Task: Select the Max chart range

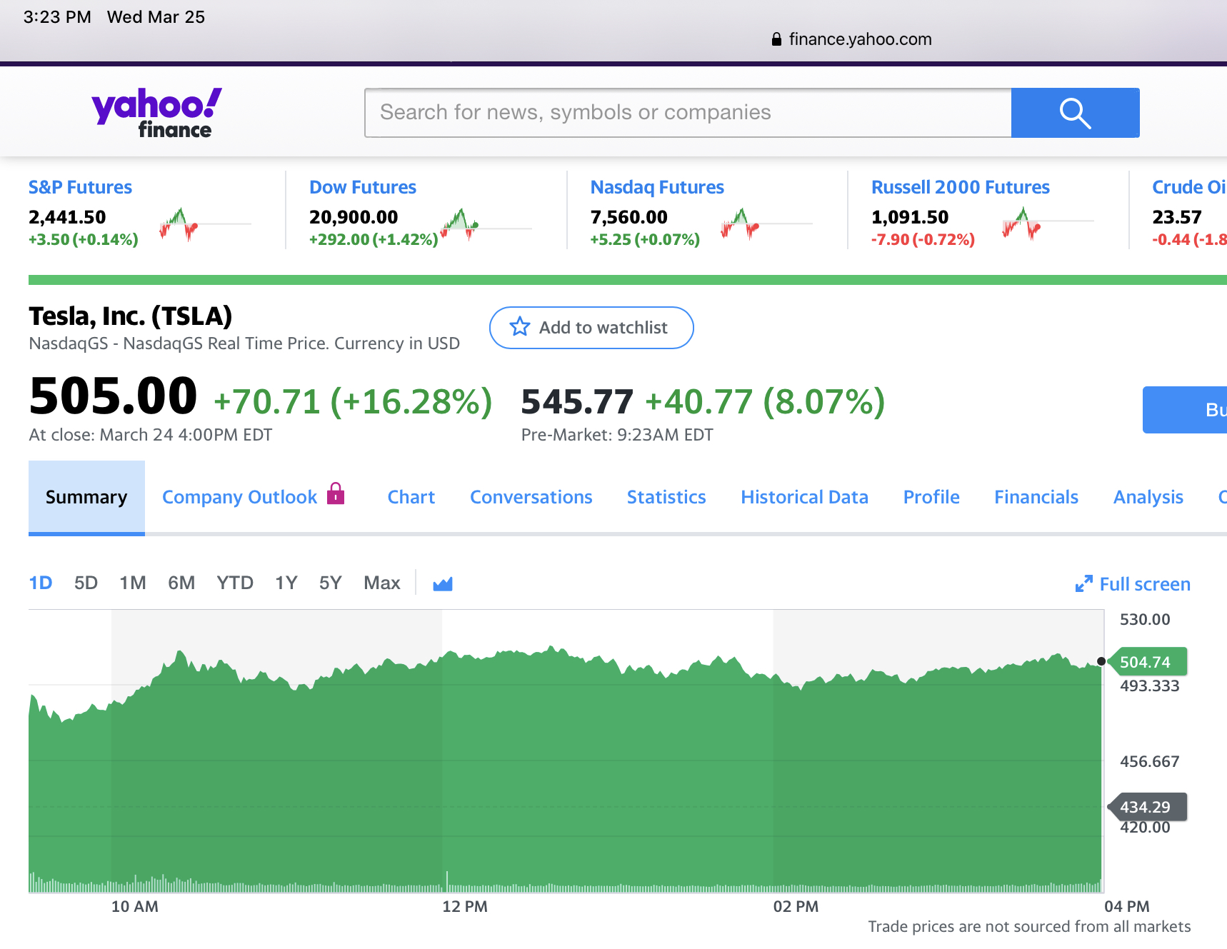Action: (x=382, y=583)
